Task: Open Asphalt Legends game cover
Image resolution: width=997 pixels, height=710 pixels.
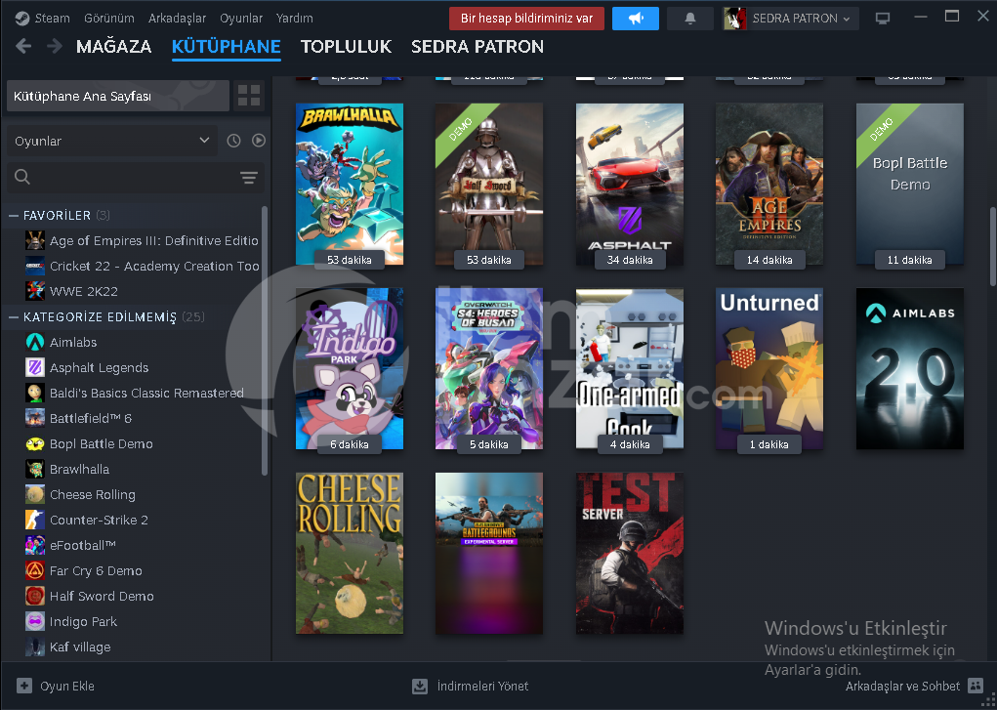Action: pyautogui.click(x=630, y=184)
